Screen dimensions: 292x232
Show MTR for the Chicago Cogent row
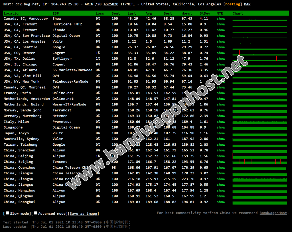click(221, 64)
